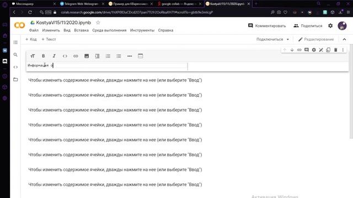Open the Редактирование mode dropdown
Image resolution: width=353 pixels, height=198 pixels.
316,39
